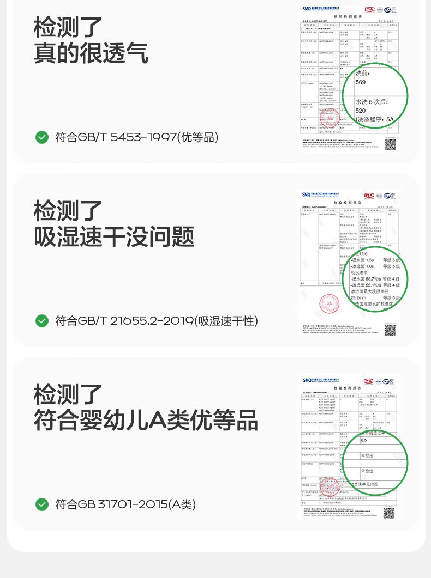Click MA certification mark on second report

[x=369, y=196]
